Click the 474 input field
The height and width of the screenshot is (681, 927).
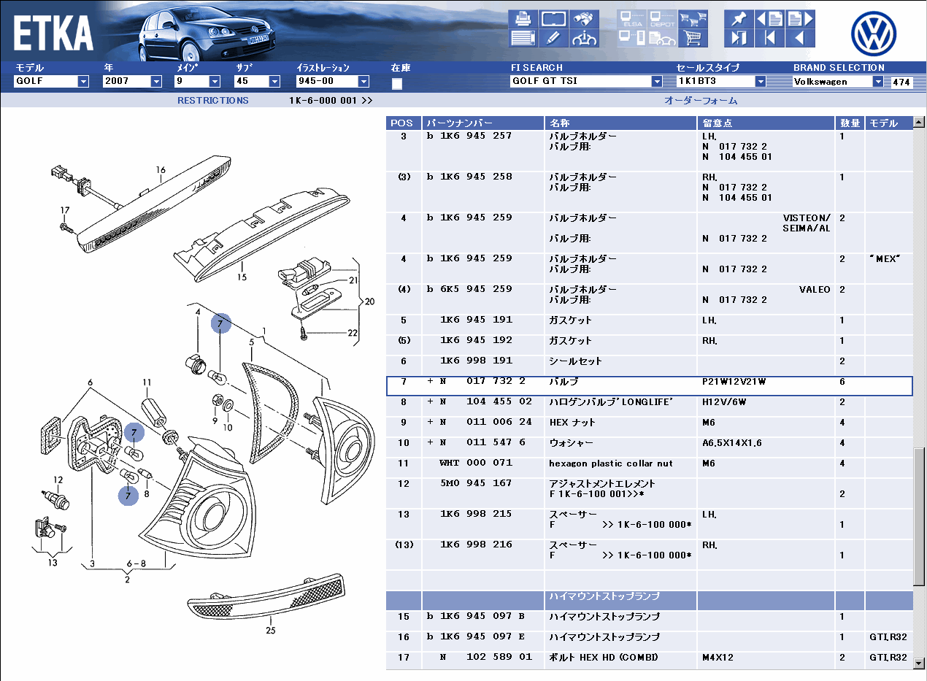[901, 82]
